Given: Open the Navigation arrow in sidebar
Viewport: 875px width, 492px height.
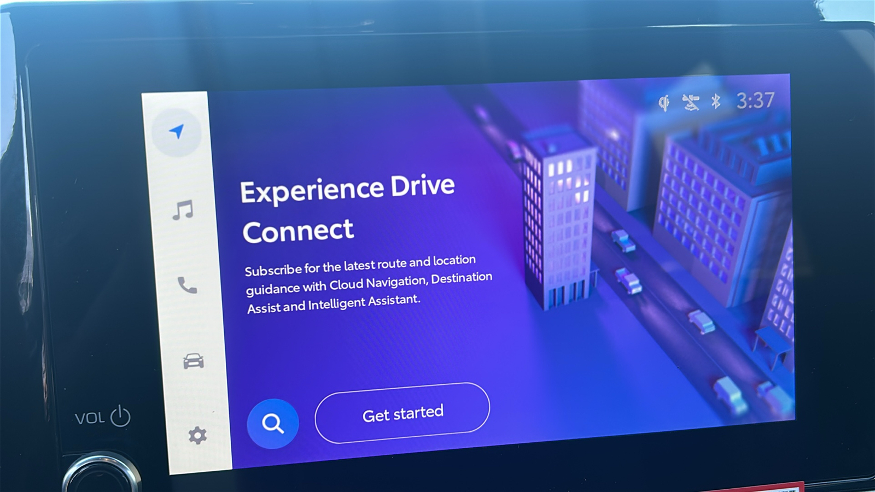Looking at the screenshot, I should pyautogui.click(x=176, y=132).
